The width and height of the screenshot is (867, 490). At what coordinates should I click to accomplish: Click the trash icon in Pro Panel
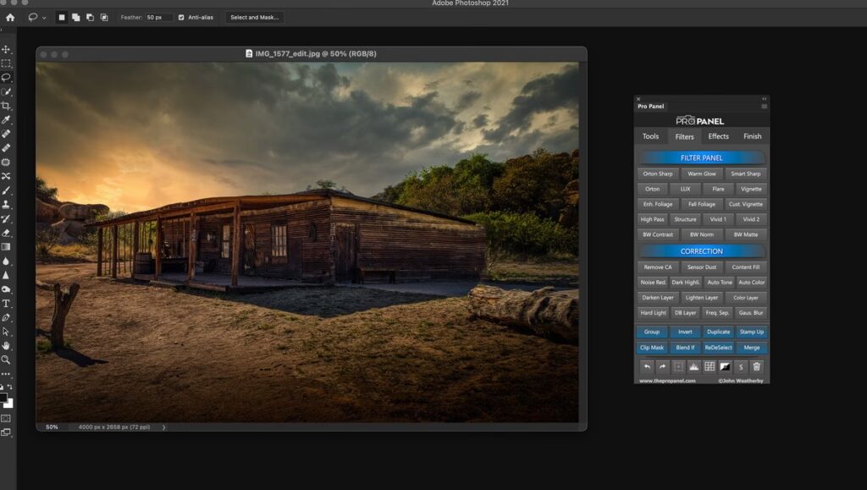pyautogui.click(x=757, y=366)
